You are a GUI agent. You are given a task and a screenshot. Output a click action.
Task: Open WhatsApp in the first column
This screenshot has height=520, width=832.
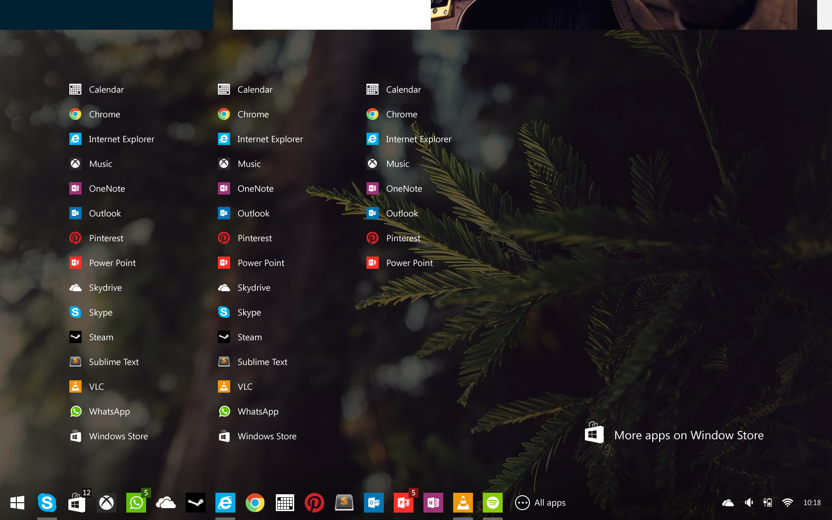pyautogui.click(x=100, y=411)
